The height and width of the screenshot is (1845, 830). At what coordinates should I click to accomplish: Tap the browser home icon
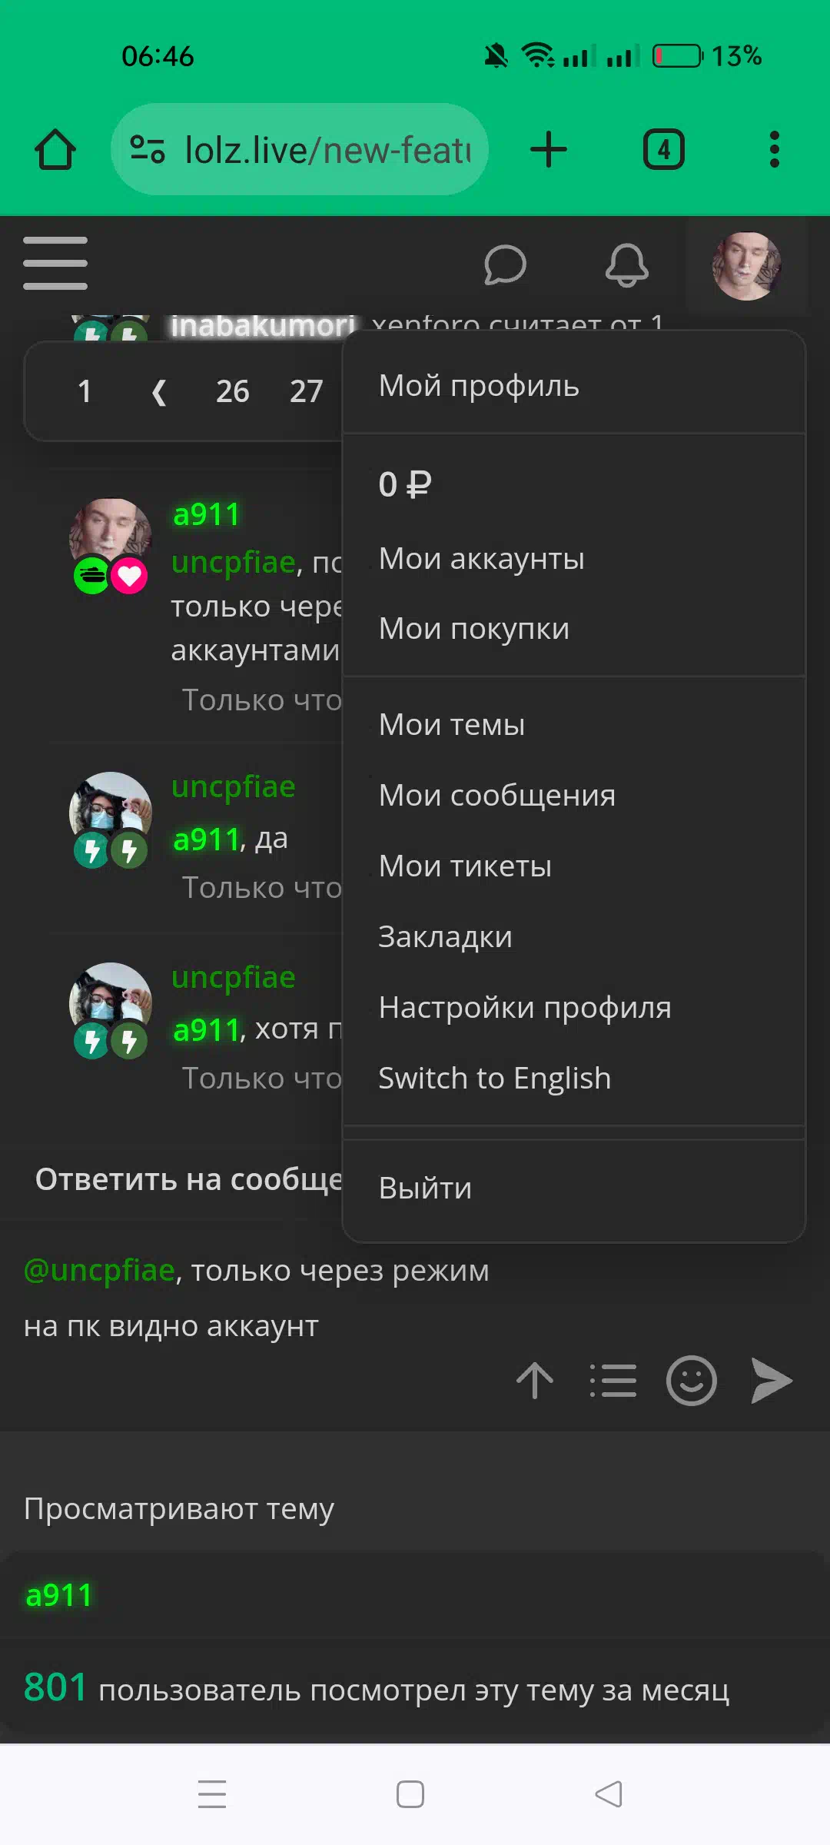click(55, 149)
